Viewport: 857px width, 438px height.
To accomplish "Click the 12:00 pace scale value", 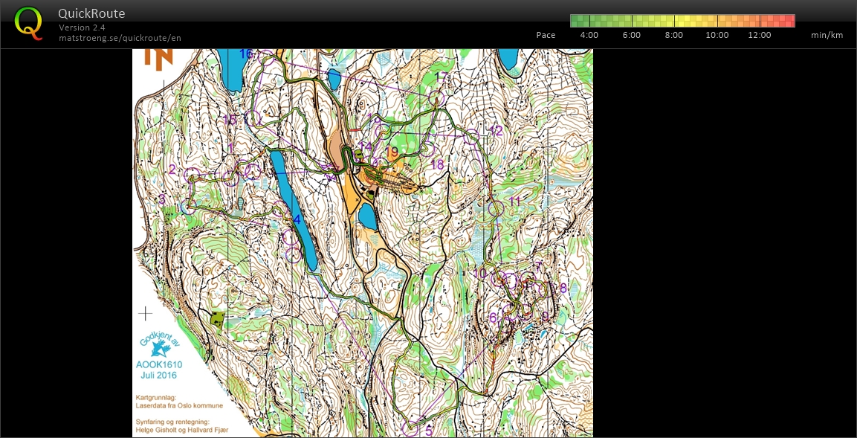I will click(759, 35).
